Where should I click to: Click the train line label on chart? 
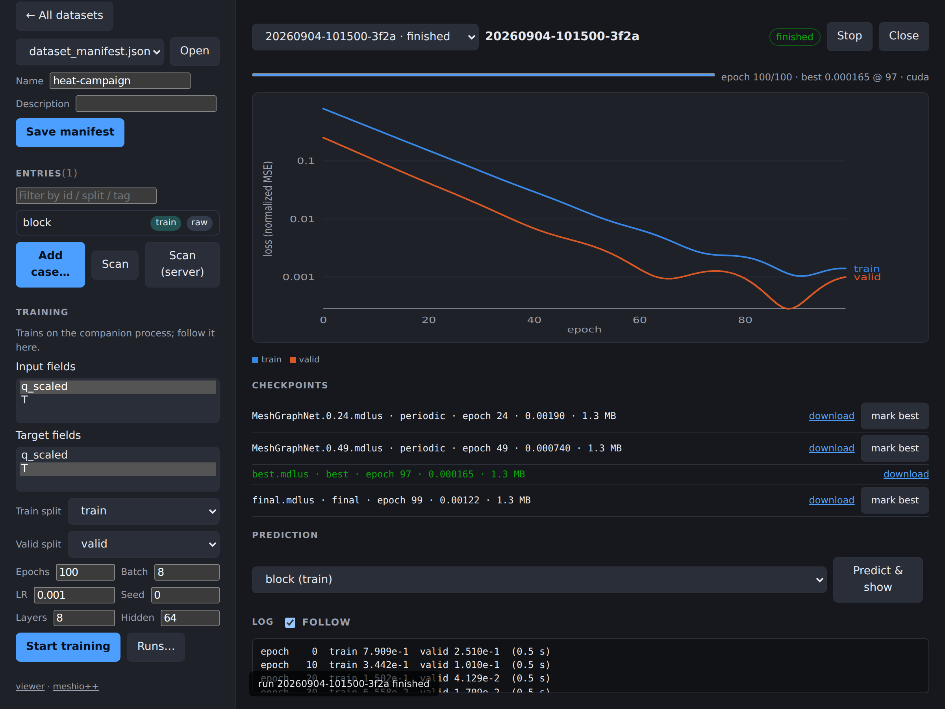click(x=866, y=269)
